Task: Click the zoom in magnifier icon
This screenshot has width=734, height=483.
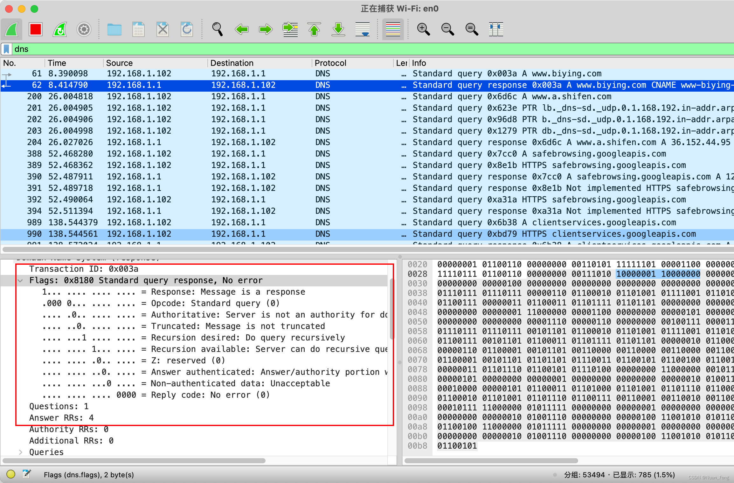Action: tap(423, 30)
